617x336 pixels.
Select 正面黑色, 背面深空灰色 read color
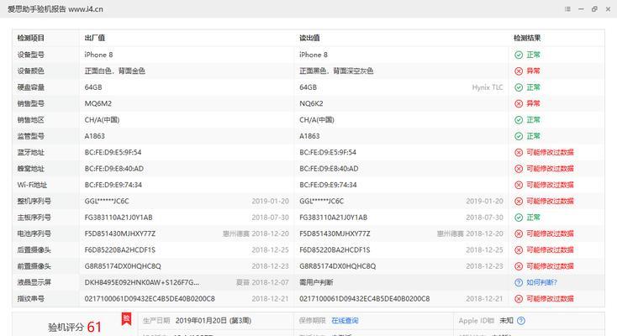336,71
